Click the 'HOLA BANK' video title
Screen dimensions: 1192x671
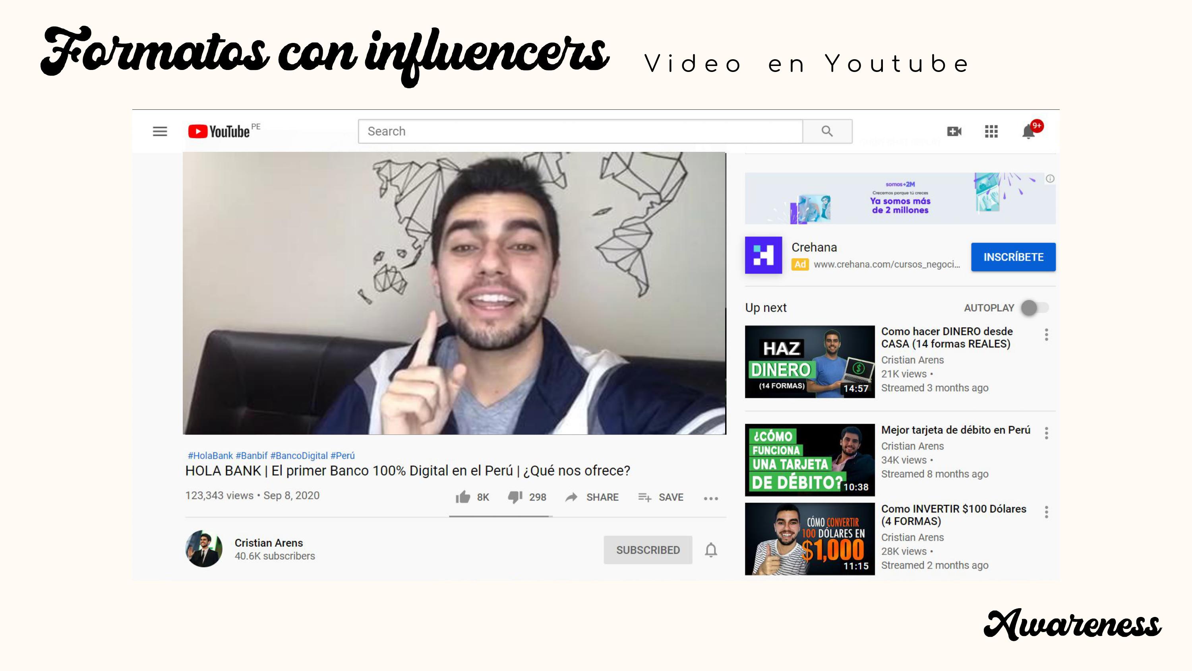(x=408, y=471)
